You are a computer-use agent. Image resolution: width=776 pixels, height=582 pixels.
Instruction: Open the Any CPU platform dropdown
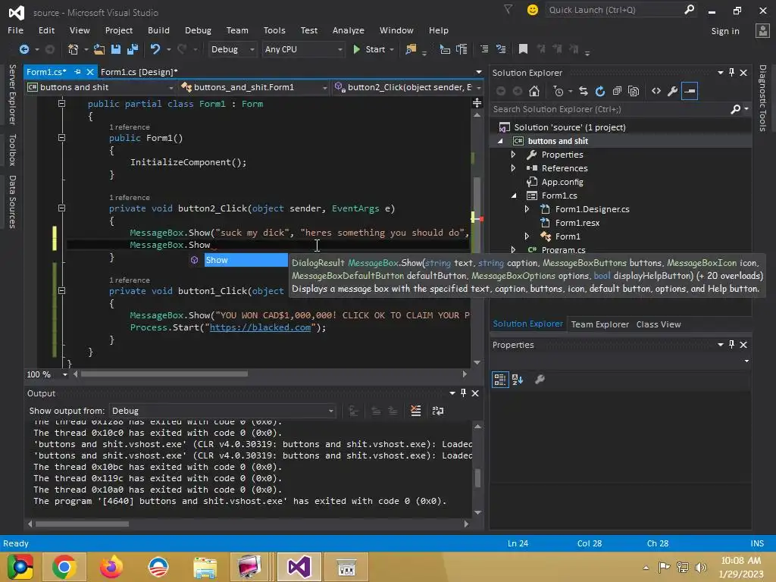point(303,49)
